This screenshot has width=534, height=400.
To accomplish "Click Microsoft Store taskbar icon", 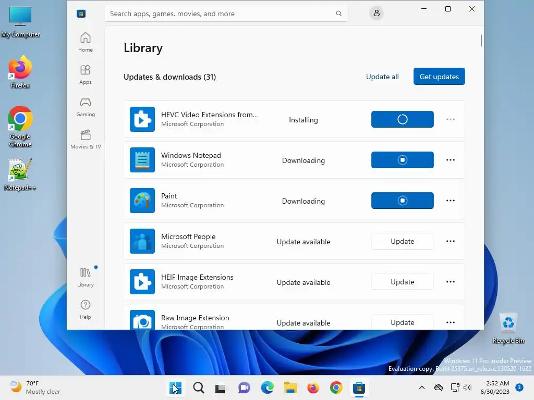I will pyautogui.click(x=359, y=387).
